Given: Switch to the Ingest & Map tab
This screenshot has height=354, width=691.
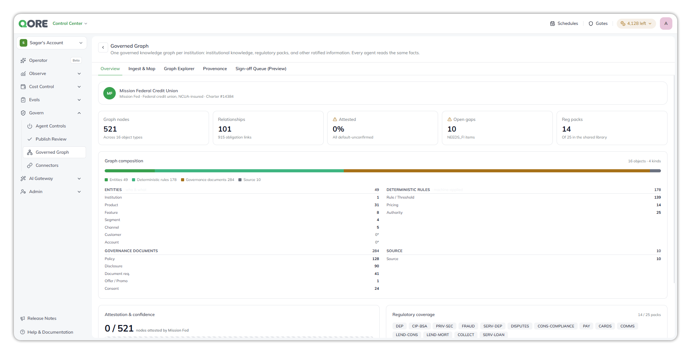Looking at the screenshot, I should click(x=142, y=69).
